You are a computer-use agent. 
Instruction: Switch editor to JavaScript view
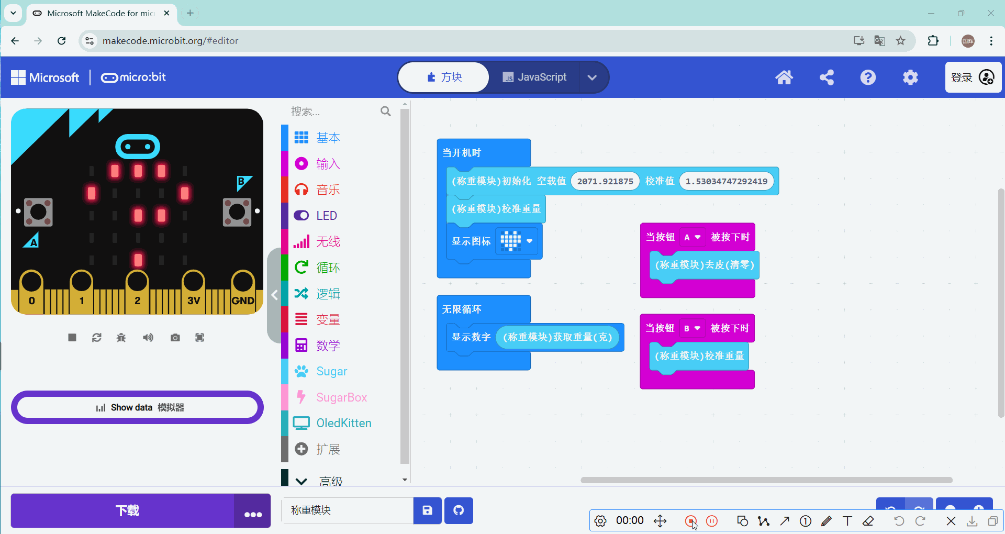pos(534,77)
